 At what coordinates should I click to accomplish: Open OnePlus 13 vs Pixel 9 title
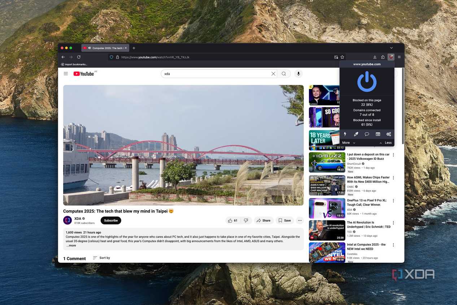click(x=367, y=202)
